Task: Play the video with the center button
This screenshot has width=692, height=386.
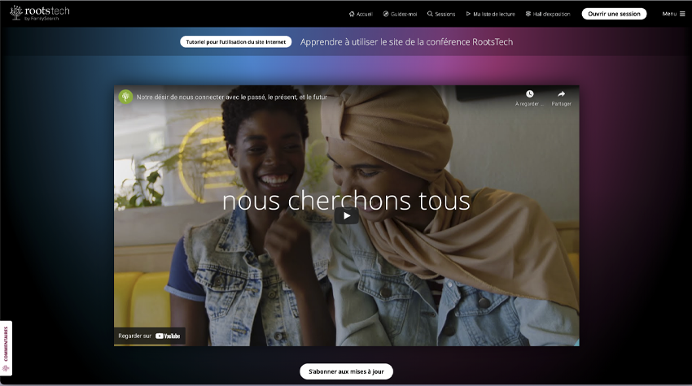Action: coord(347,215)
